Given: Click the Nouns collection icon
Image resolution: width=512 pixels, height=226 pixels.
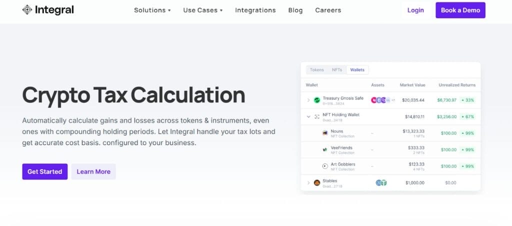Looking at the screenshot, I should tap(325, 133).
